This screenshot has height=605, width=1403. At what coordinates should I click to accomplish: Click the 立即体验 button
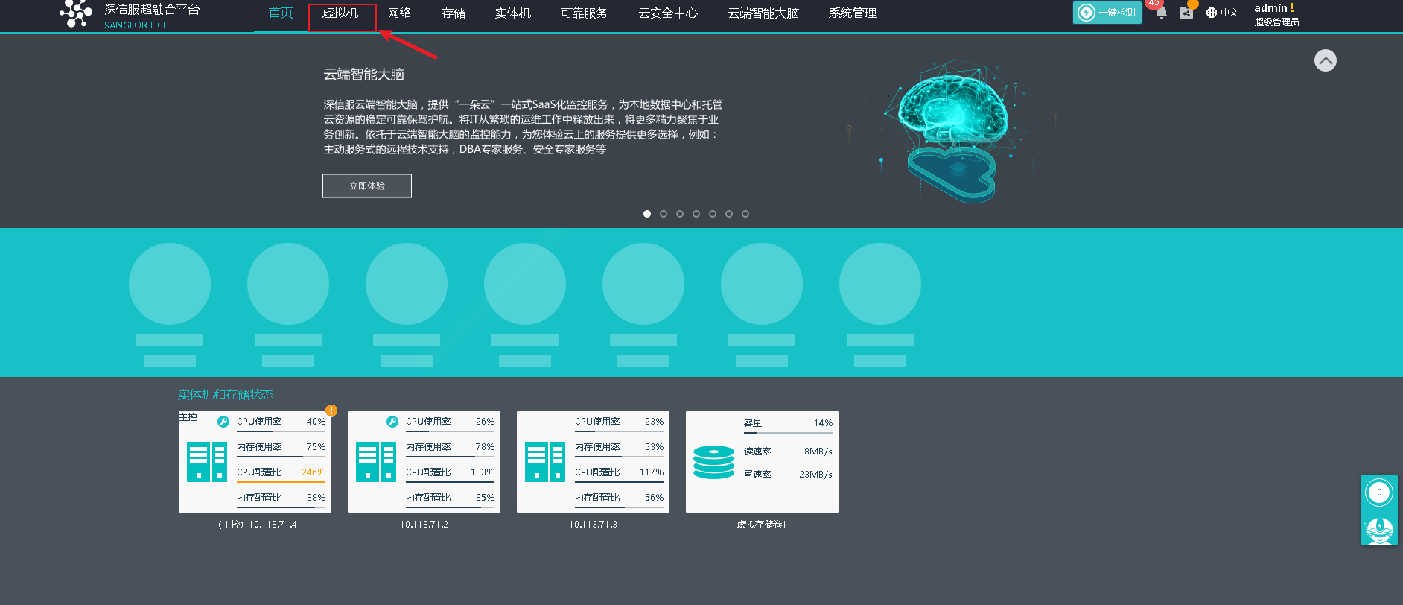[367, 186]
